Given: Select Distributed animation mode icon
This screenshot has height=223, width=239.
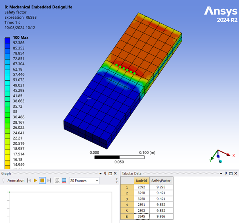Looking at the screenshot, I should tap(57, 180).
